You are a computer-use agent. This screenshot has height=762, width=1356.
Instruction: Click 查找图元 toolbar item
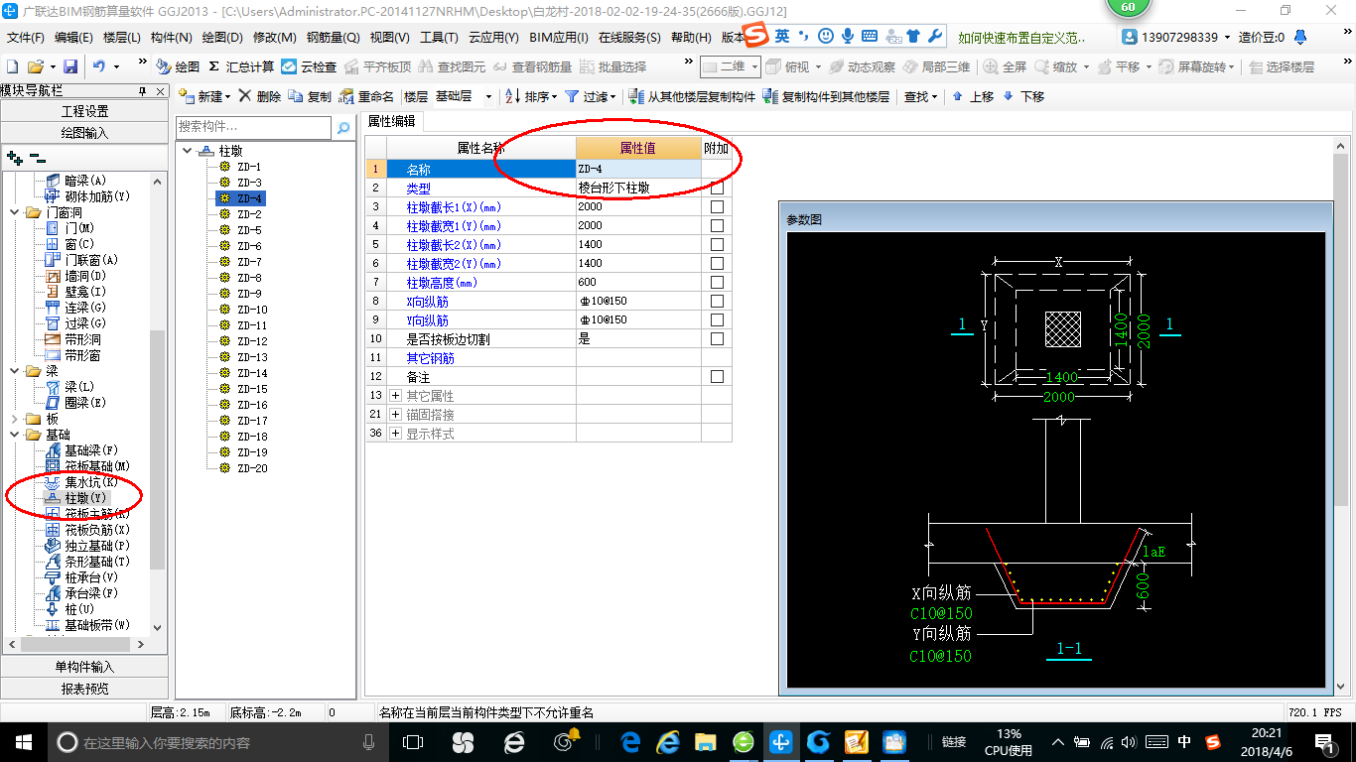click(453, 66)
